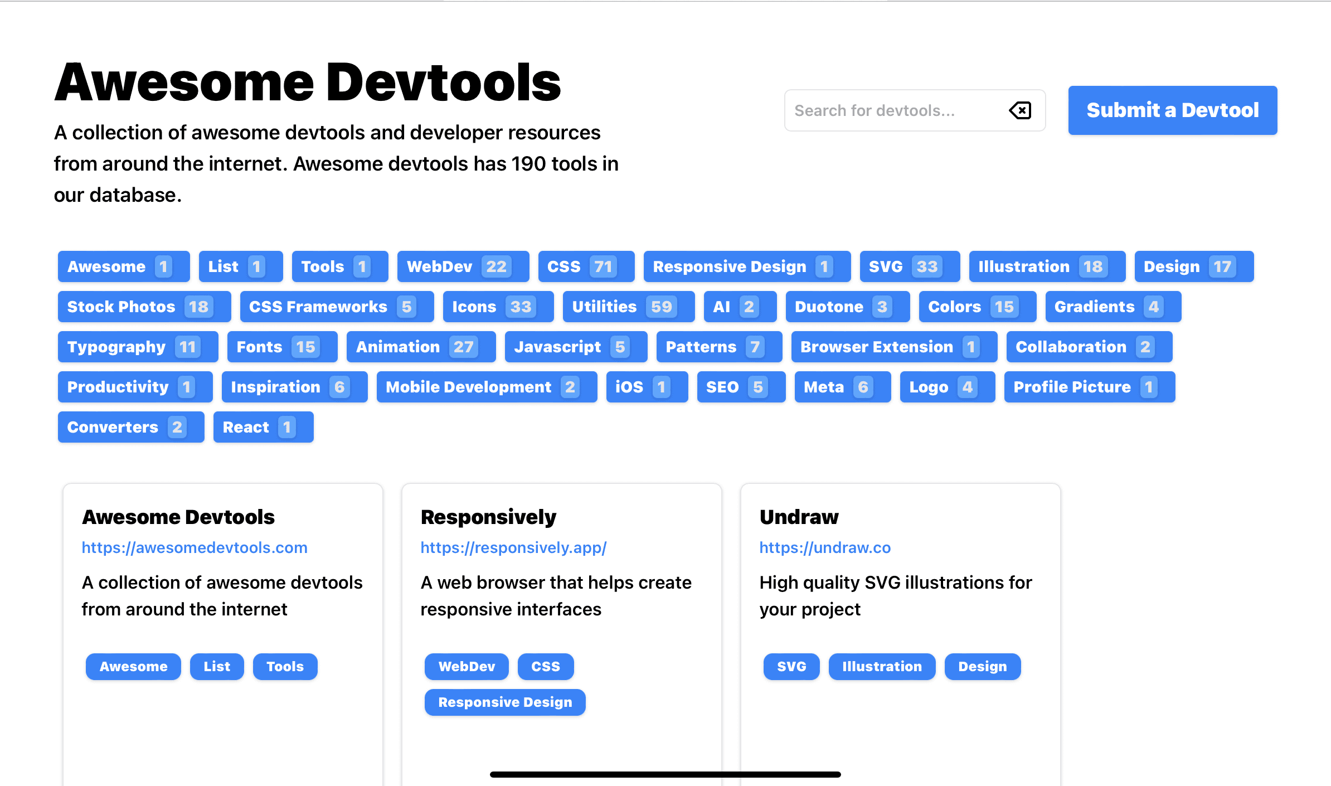The image size is (1331, 786).
Task: Show Productivity tools
Action: coord(135,387)
